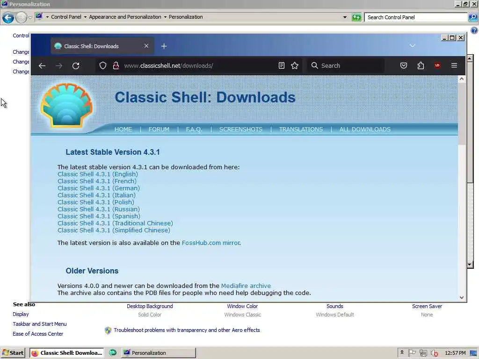Download Classic Shell 4.3.1 (Polish)
The width and height of the screenshot is (479, 359).
[96, 202]
